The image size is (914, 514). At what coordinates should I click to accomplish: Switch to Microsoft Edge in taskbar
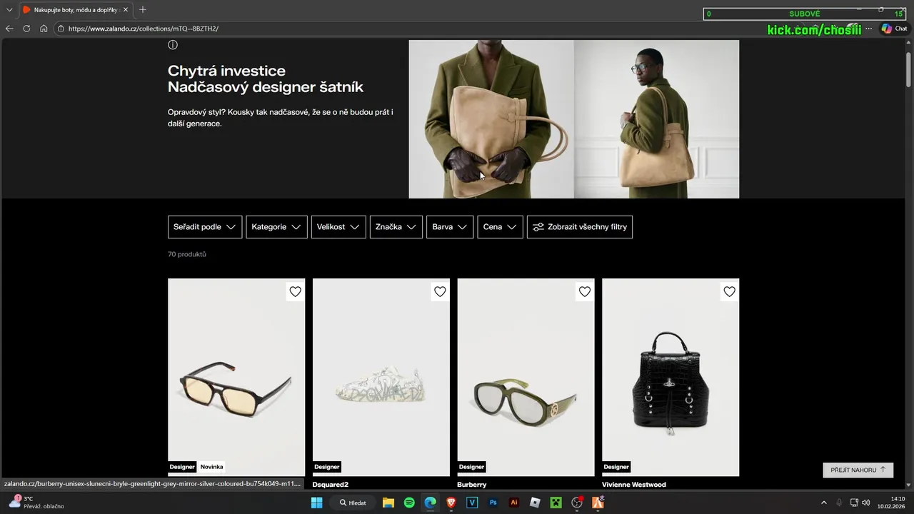click(x=431, y=503)
